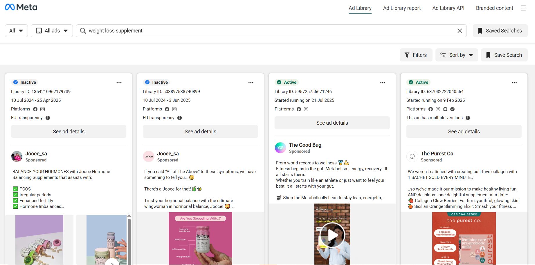This screenshot has width=535, height=265.
Task: Open second Jooce_sa advertiser name link
Action: click(168, 154)
